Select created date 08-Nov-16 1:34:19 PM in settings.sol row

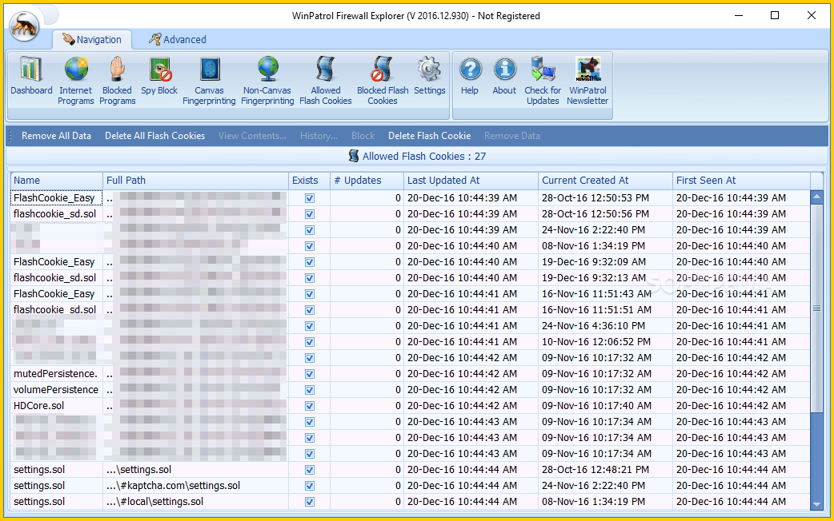point(593,502)
